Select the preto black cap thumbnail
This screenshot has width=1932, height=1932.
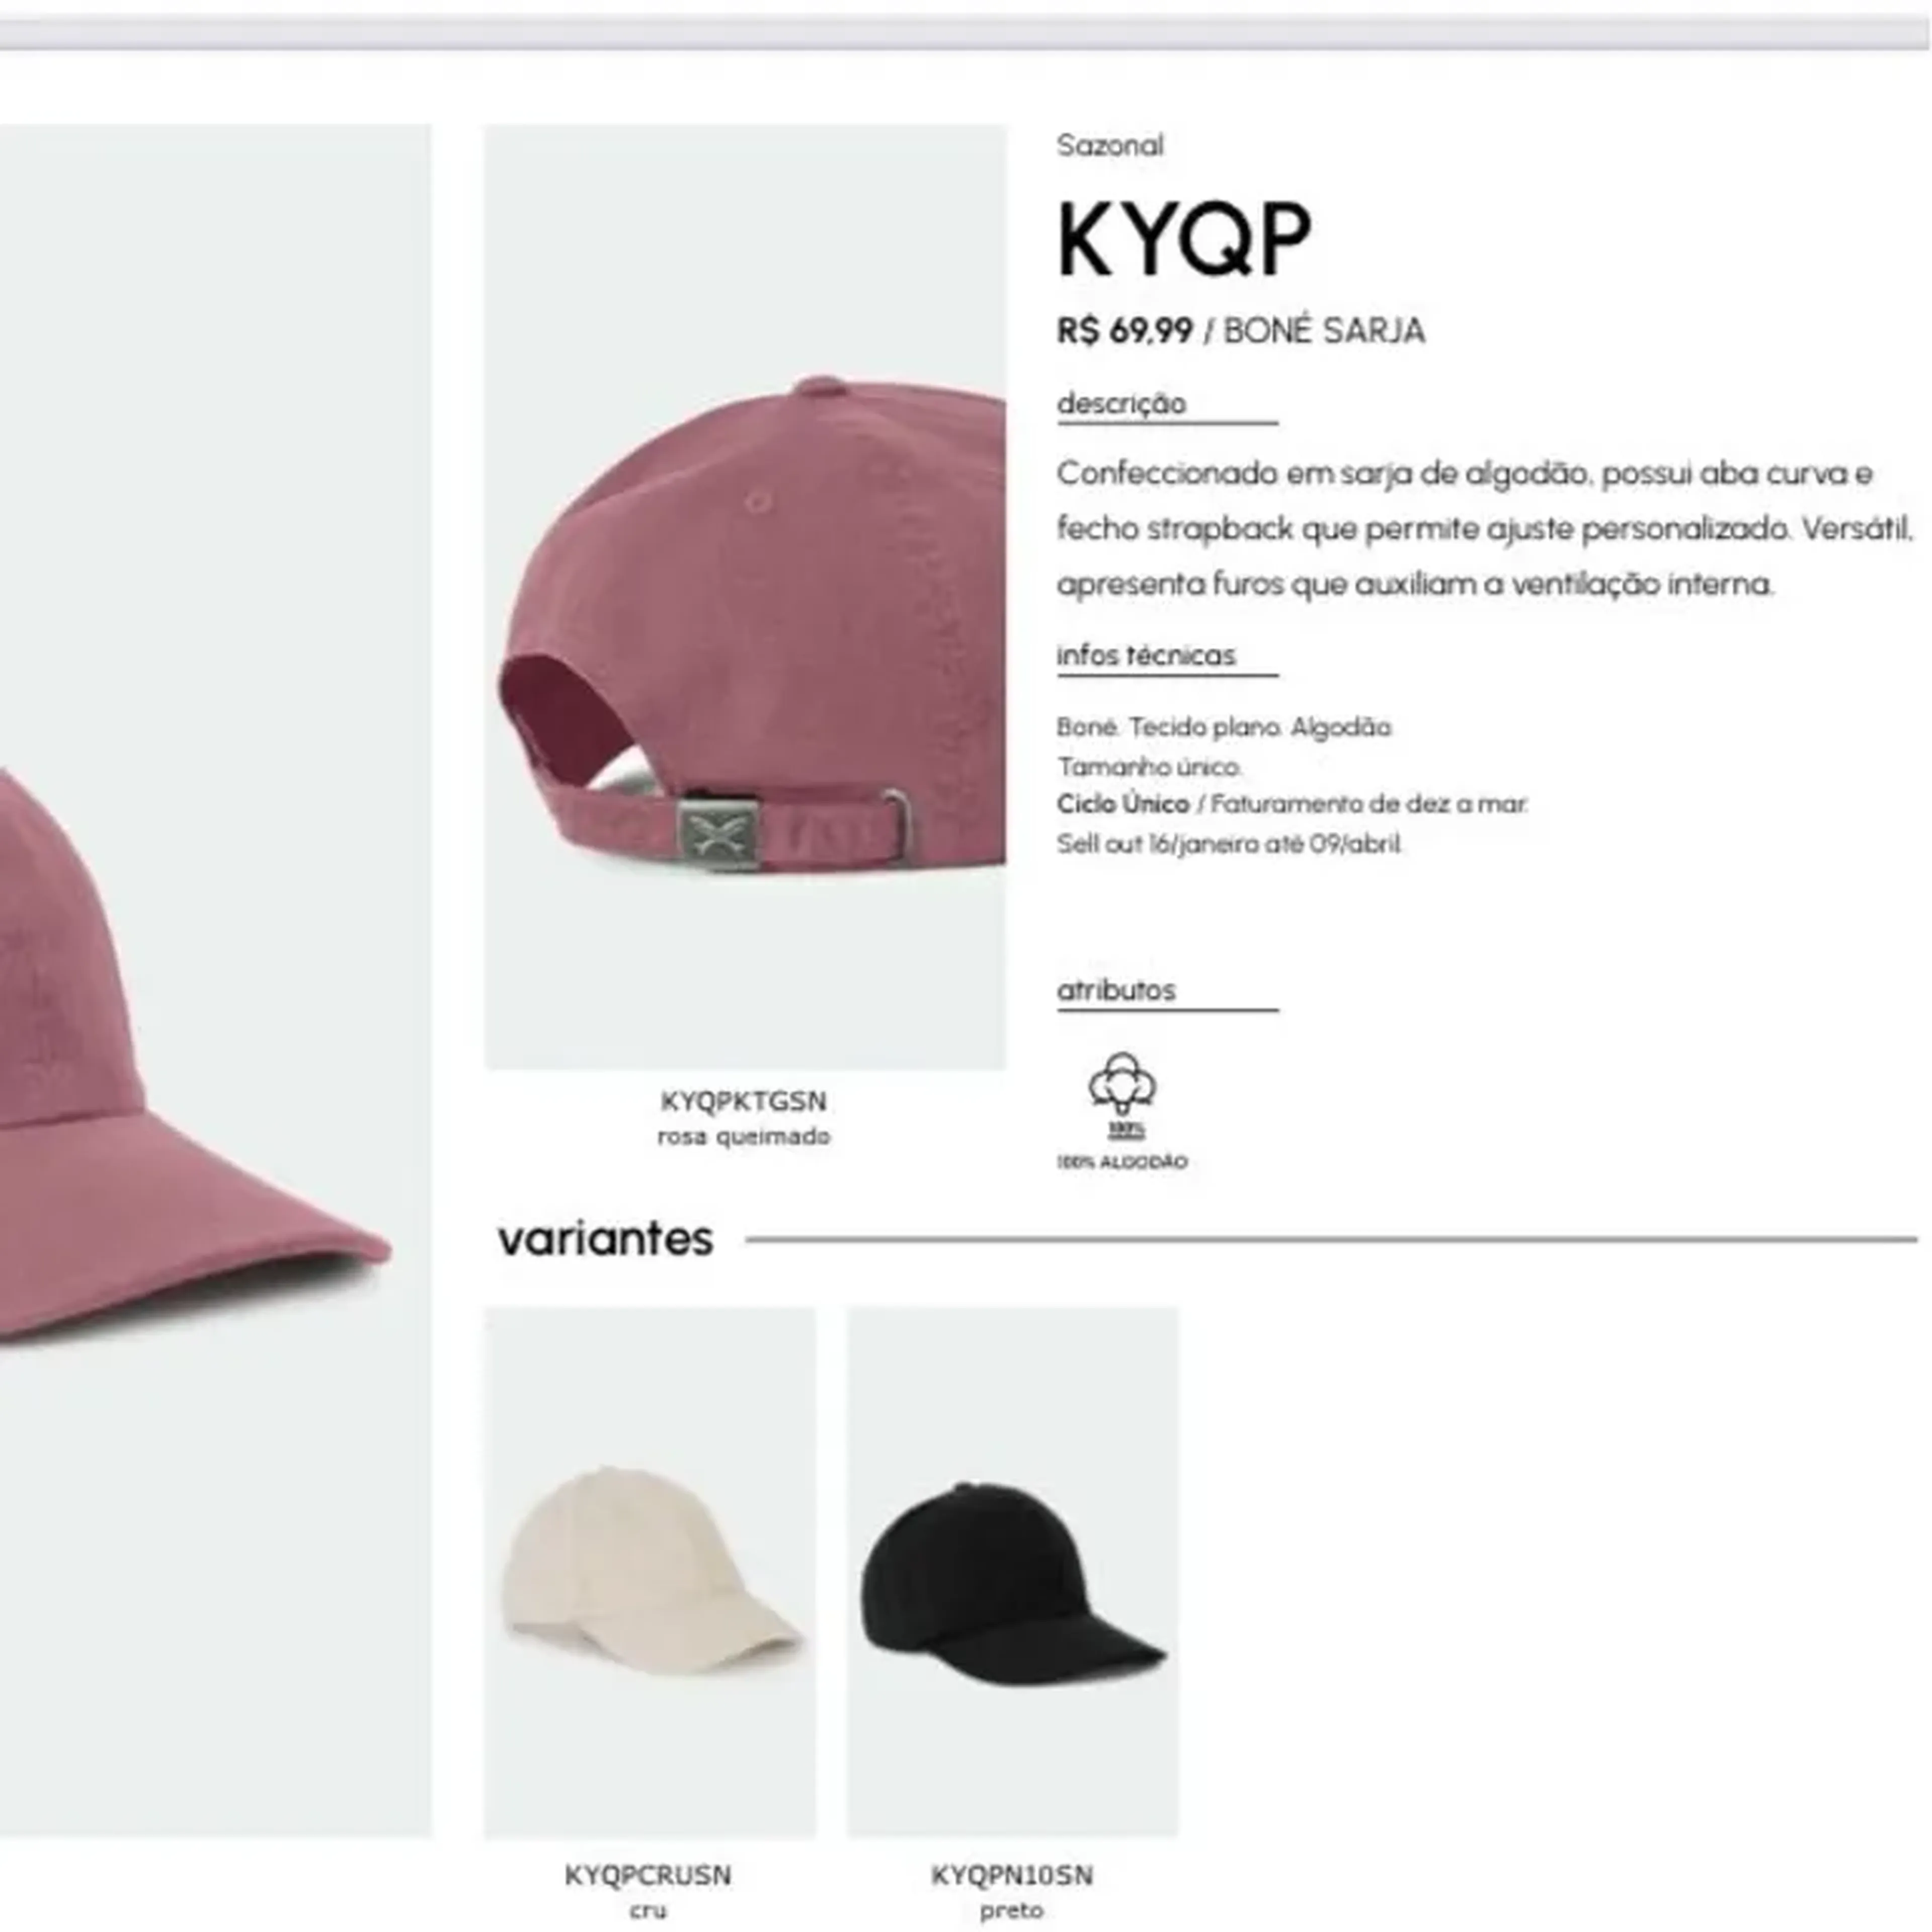pos(1012,1573)
